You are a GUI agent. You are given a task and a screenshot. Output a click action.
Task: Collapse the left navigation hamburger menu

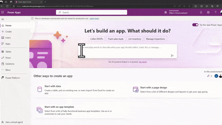coord(2,19)
